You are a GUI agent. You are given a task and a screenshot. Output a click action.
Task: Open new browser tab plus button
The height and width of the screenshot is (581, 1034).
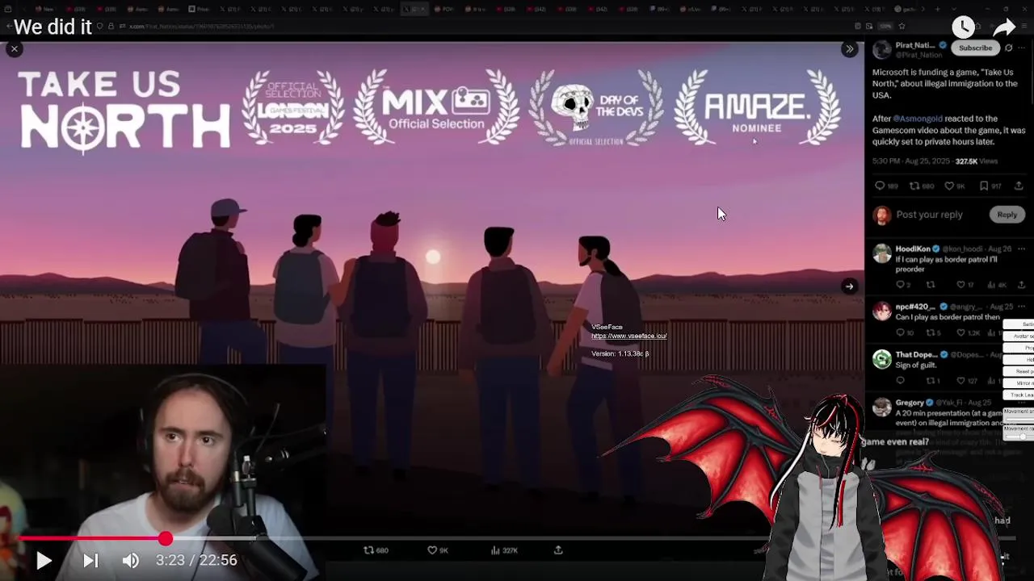tap(937, 9)
